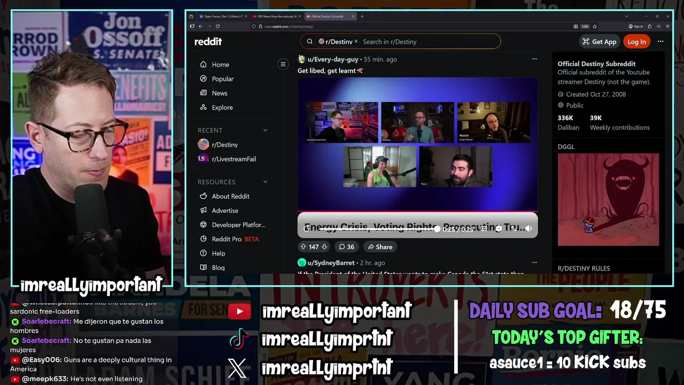This screenshot has height=385, width=684.
Task: Open u/Every-day-guy profile
Action: (x=332, y=59)
